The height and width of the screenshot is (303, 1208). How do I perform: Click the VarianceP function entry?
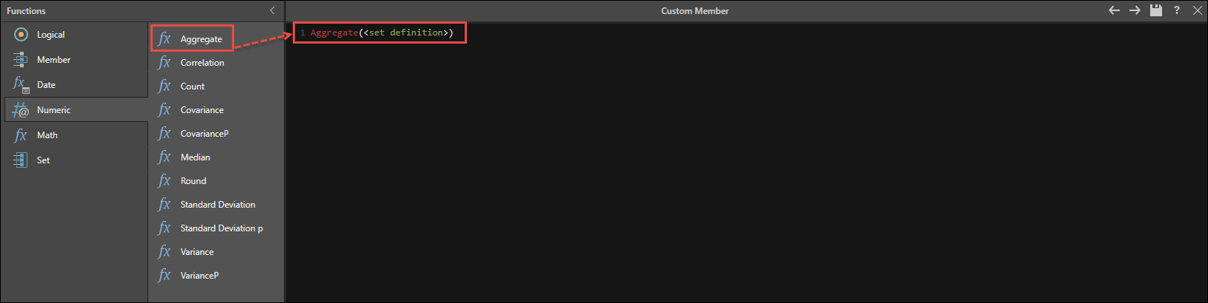[x=199, y=276]
